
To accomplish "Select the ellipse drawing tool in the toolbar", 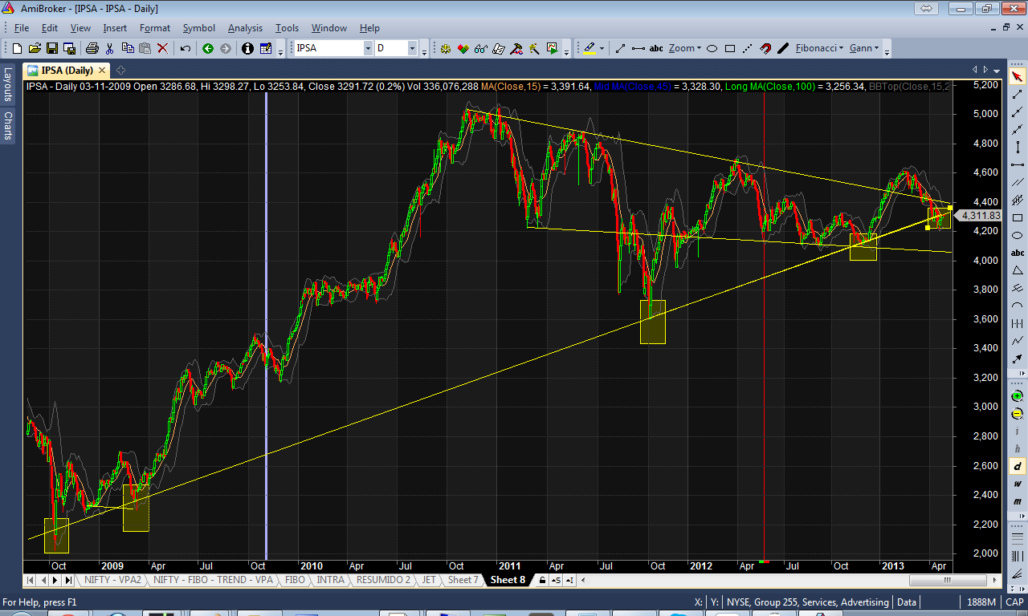I will point(712,48).
